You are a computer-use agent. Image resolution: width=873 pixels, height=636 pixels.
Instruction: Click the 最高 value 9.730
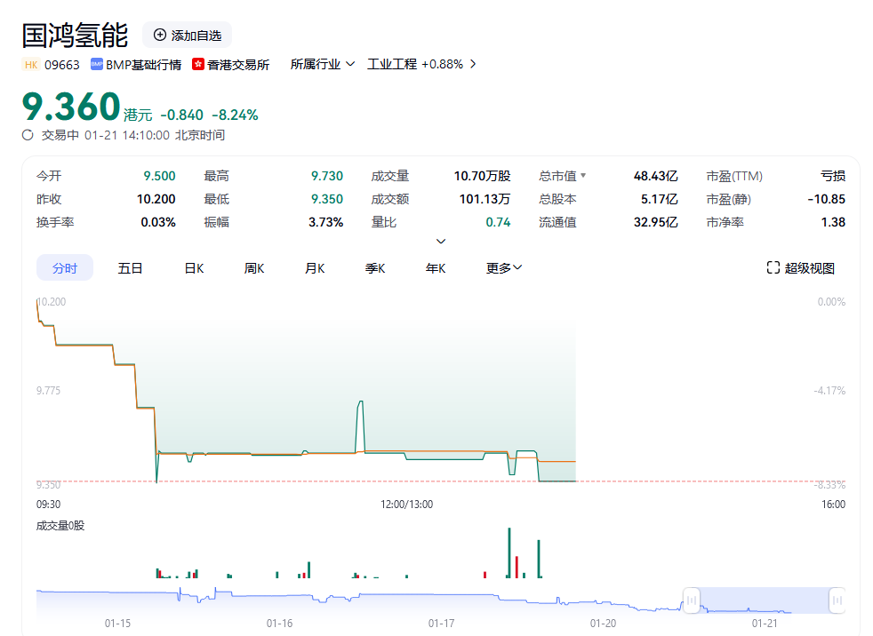327,176
